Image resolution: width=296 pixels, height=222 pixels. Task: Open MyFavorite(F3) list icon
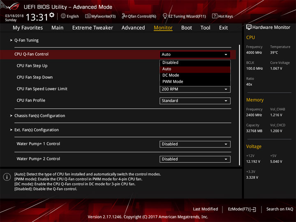[x=88, y=16]
